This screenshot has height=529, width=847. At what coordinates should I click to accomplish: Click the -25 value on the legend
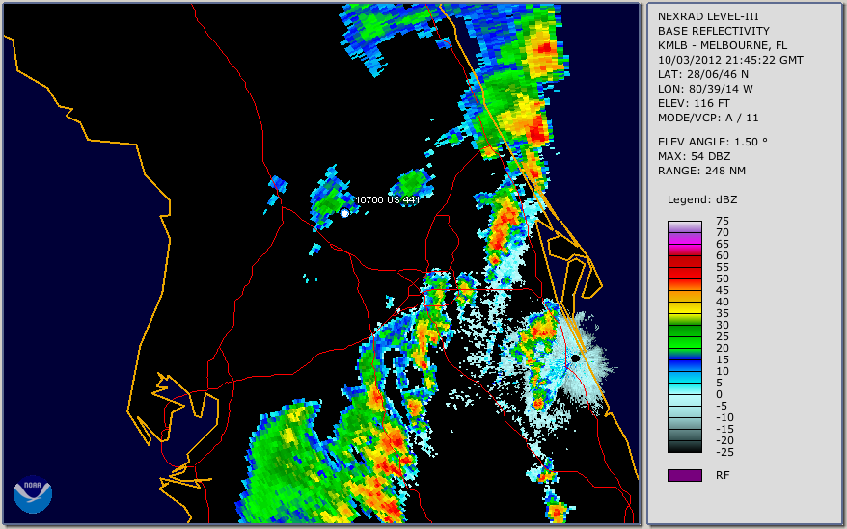point(723,452)
